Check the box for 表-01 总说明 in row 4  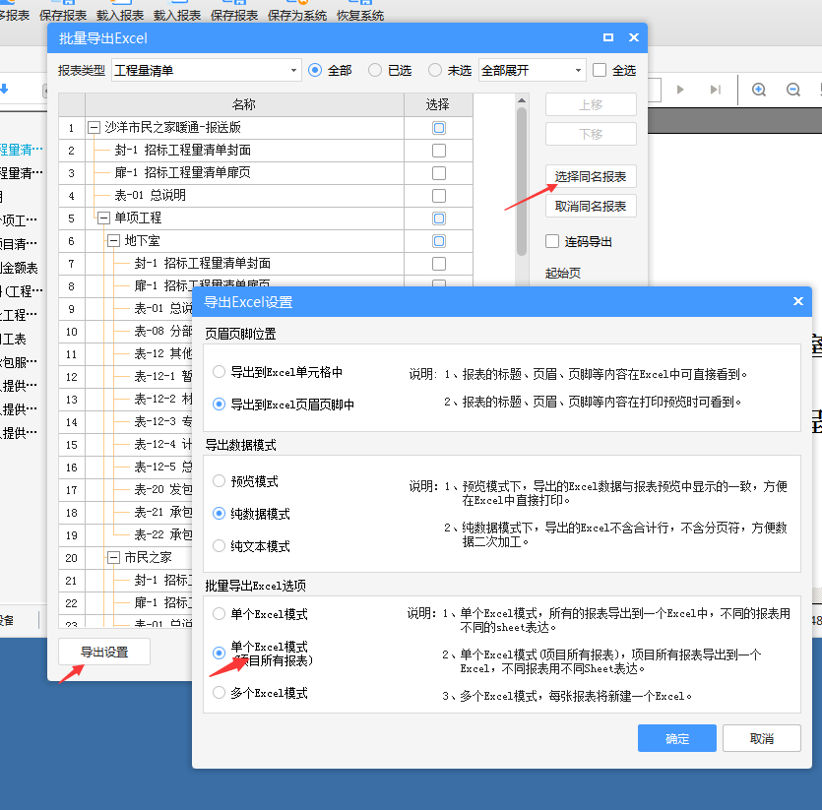pyautogui.click(x=439, y=196)
